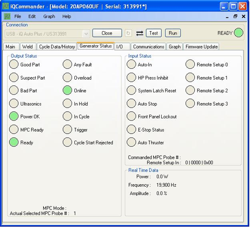250x227 pixels.
Task: Switch to the Graph tab
Action: pos(175,47)
